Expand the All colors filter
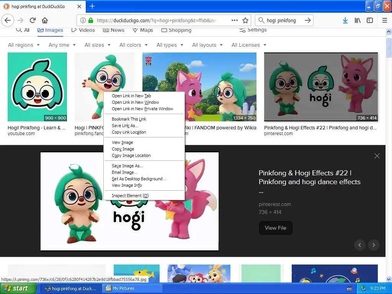392x294 pixels. pos(134,45)
